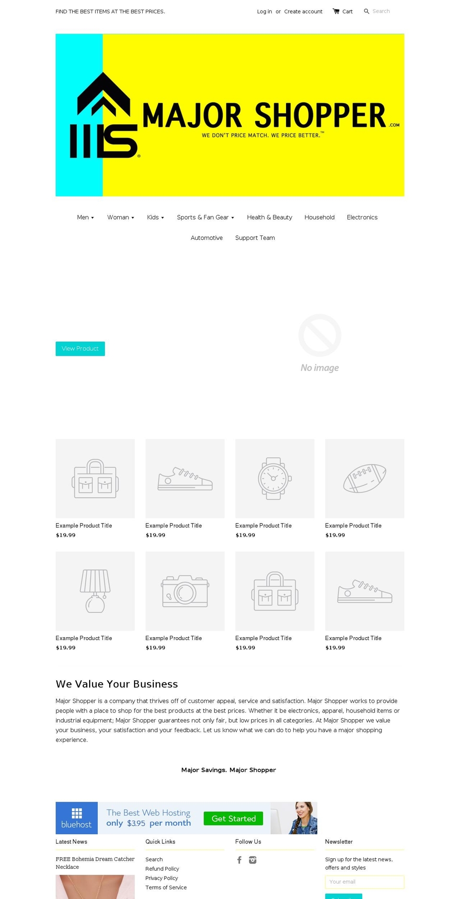
Task: Click the View Product button
Action: coord(80,349)
